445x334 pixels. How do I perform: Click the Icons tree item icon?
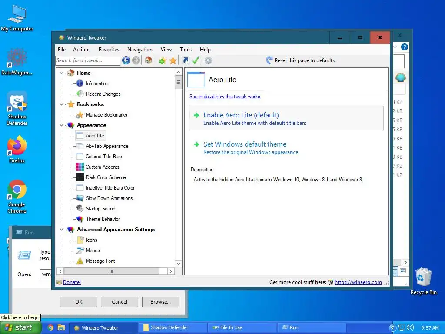[80, 240]
